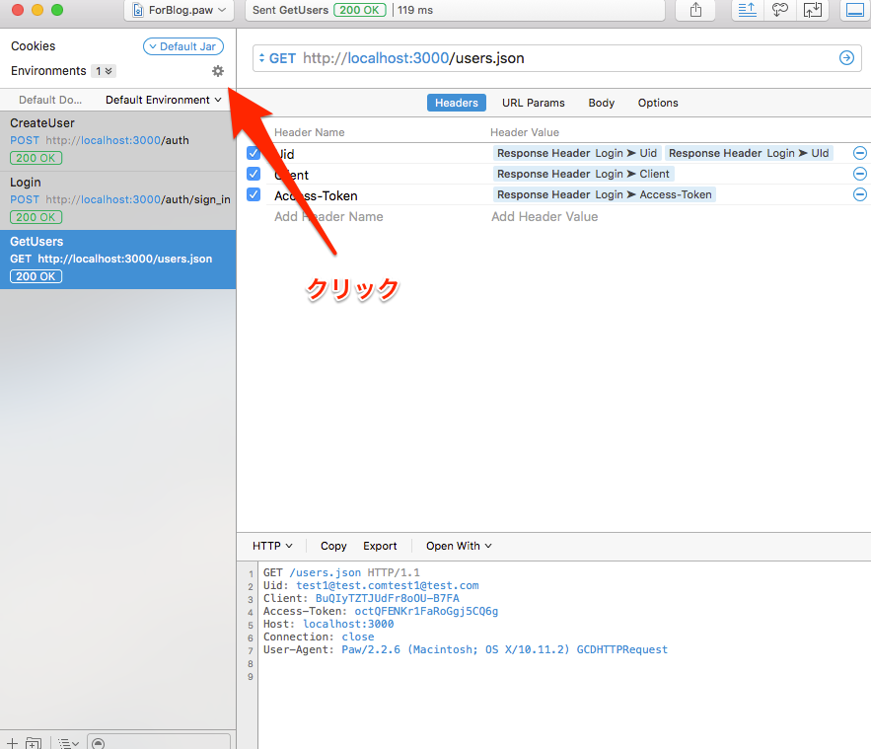
Task: Select the Login request
Action: [117, 200]
